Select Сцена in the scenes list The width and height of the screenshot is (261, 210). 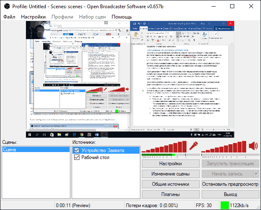tap(36, 150)
